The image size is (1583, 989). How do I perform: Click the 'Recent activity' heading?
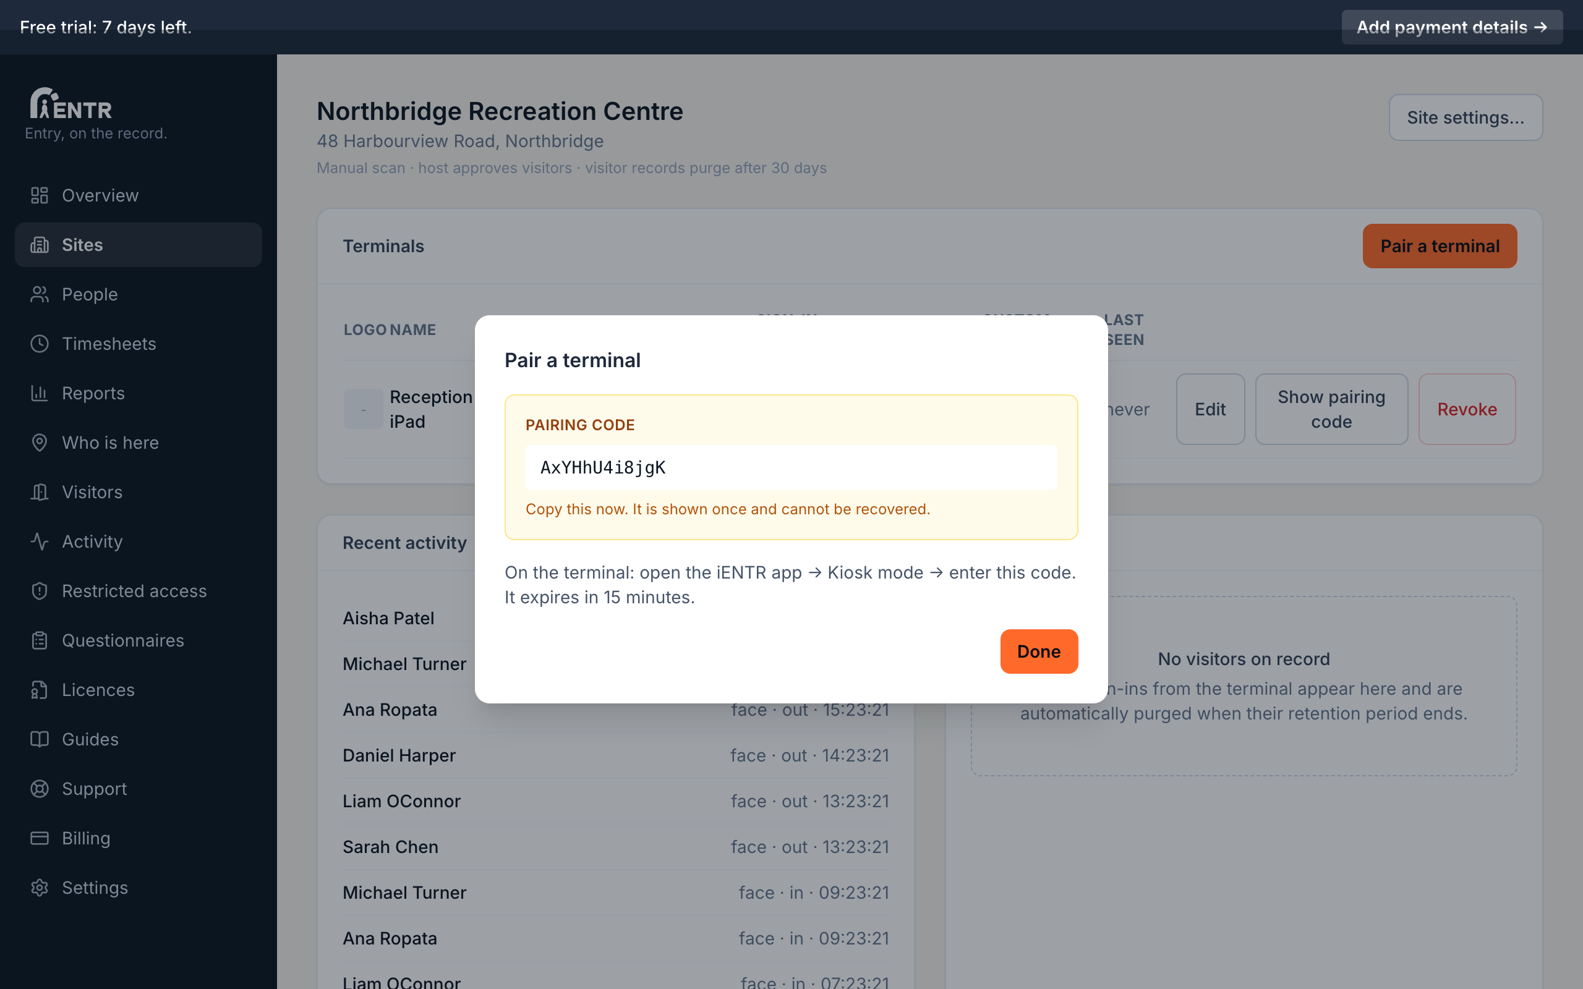(x=404, y=543)
